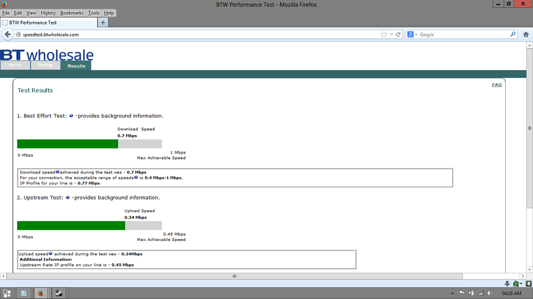
Task: Click the Firefox back arrow button
Action: (x=7, y=34)
